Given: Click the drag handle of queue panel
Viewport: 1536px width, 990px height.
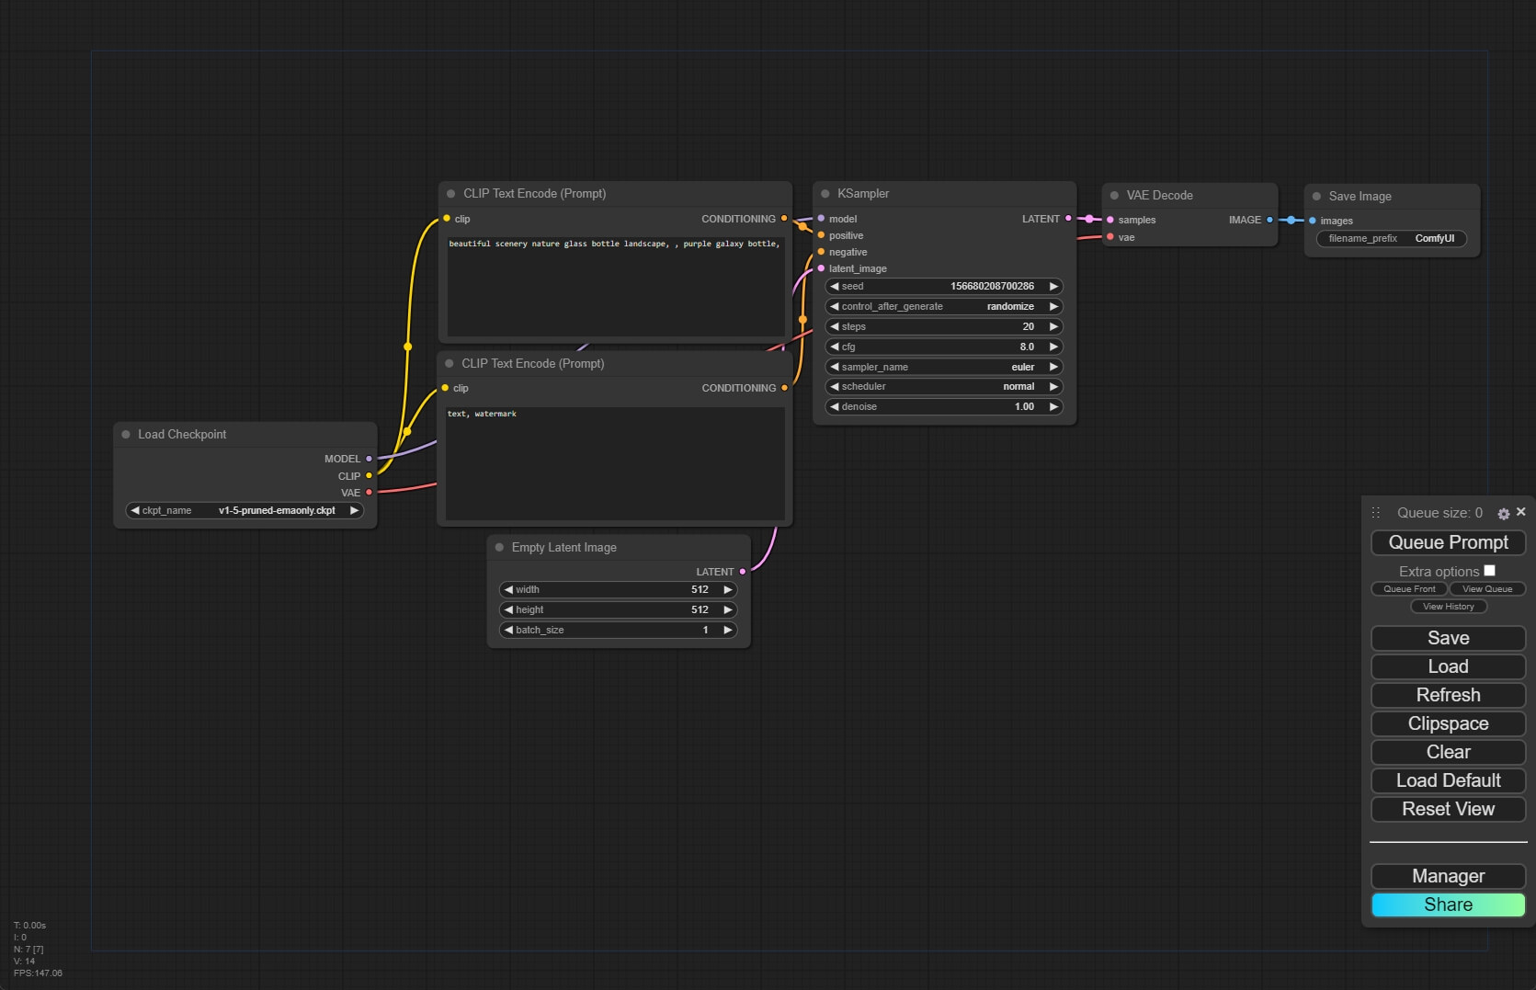Looking at the screenshot, I should pos(1376,513).
